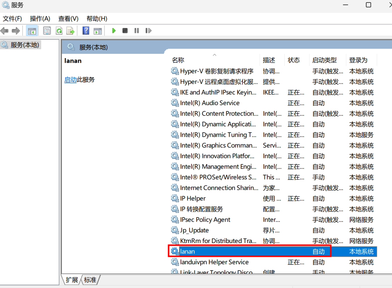Sort by the 启动类型 column header

tap(324, 60)
